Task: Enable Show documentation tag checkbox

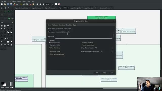Action: tap(49, 54)
